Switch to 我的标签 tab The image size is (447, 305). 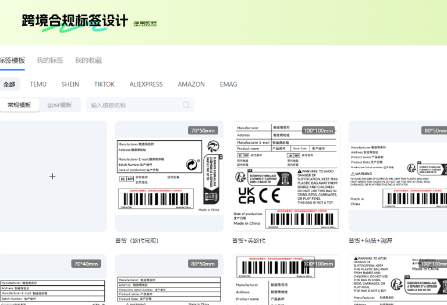pyautogui.click(x=49, y=61)
